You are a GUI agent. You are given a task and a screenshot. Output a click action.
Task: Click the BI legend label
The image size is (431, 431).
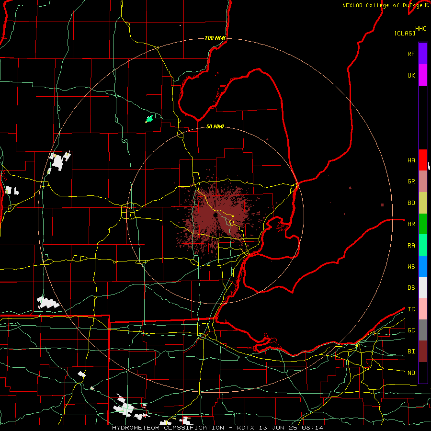411,352
